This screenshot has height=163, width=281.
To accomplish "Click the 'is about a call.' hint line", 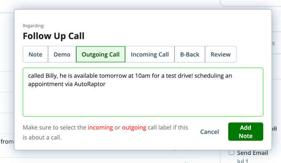I will tap(42, 138).
